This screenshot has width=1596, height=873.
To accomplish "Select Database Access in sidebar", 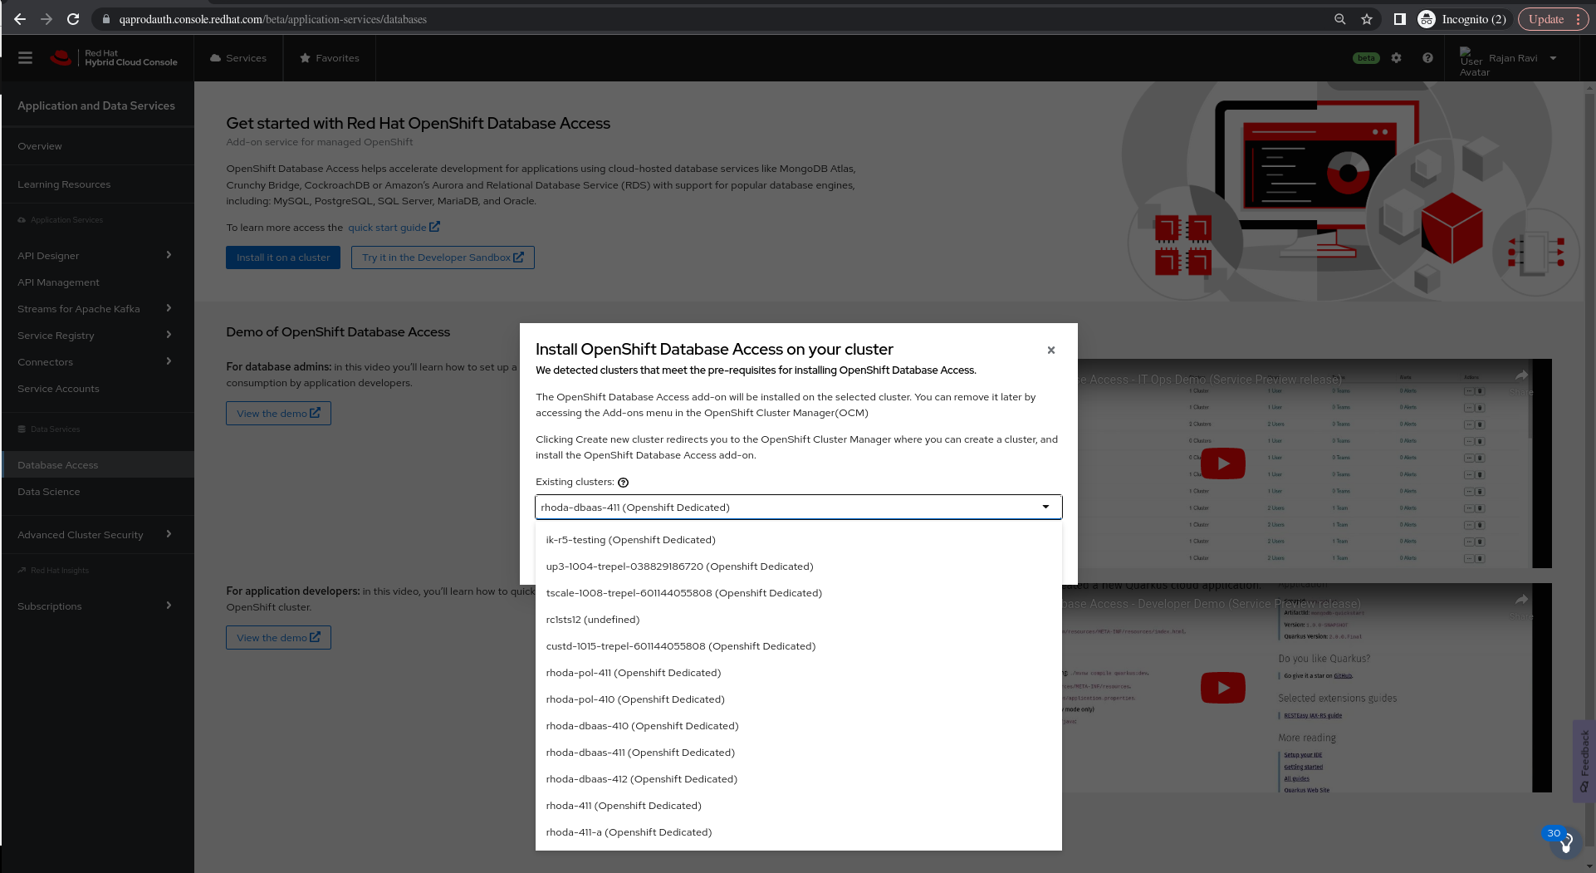I will (x=98, y=465).
